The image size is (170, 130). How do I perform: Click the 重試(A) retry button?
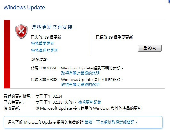pos(150,48)
